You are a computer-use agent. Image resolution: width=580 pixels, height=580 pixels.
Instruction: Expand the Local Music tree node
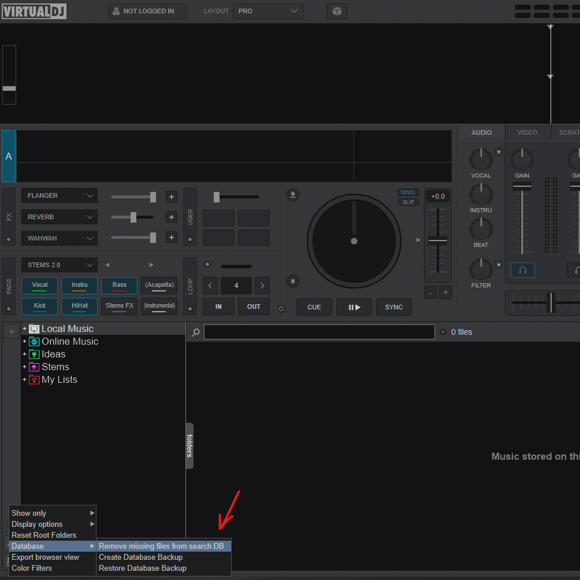[x=24, y=328]
